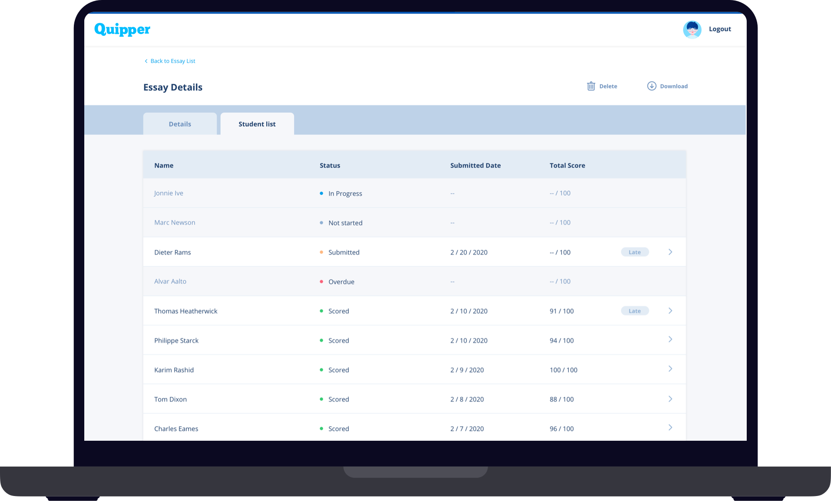The width and height of the screenshot is (831, 501).
Task: Select the Charles Eames row
Action: 176,429
